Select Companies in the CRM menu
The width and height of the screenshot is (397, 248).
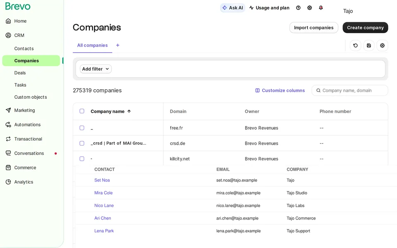pos(31,61)
